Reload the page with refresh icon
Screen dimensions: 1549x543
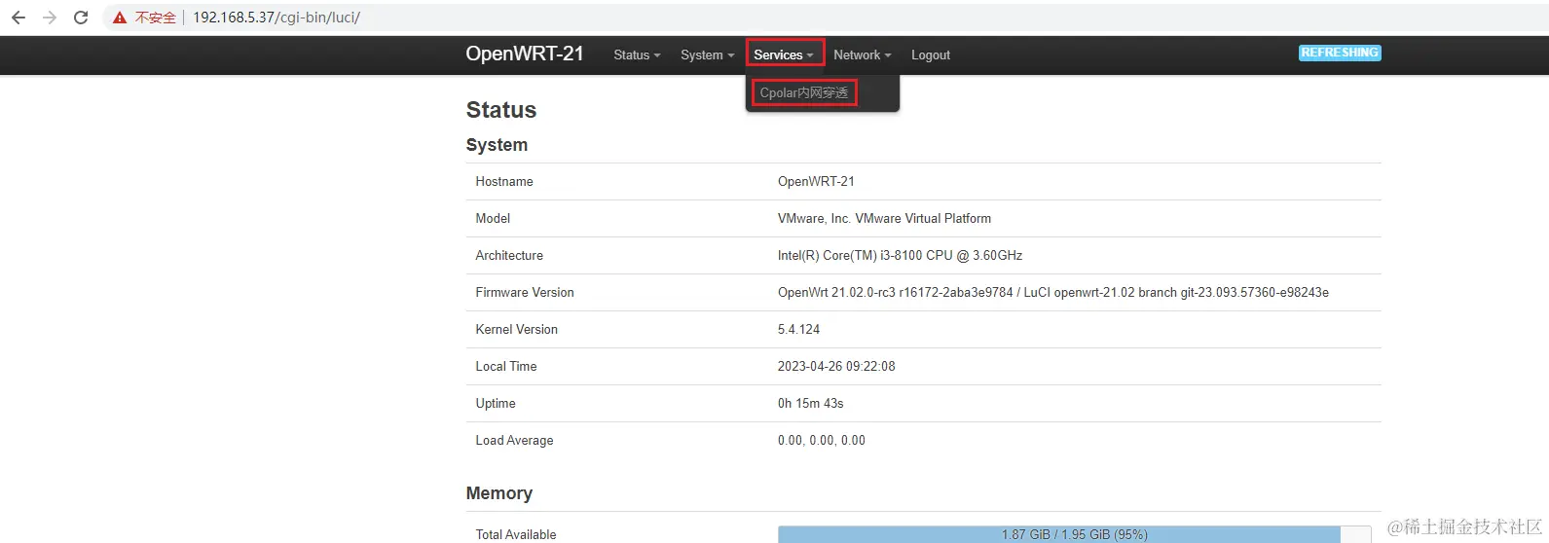coord(81,18)
